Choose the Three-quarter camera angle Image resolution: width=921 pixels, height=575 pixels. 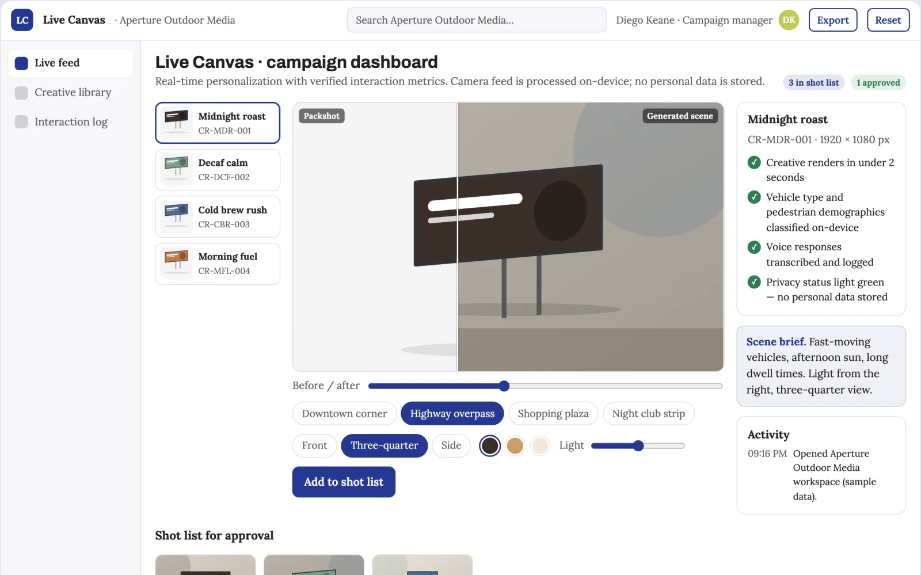[x=385, y=445]
